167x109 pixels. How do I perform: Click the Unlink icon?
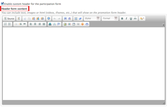(x=54, y=24)
